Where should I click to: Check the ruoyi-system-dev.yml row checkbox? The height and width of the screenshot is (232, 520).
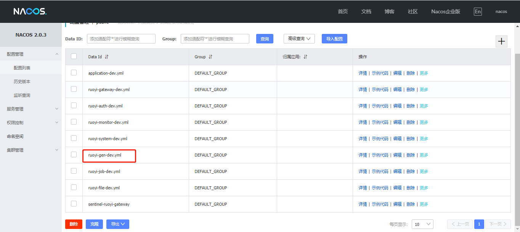[74, 138]
